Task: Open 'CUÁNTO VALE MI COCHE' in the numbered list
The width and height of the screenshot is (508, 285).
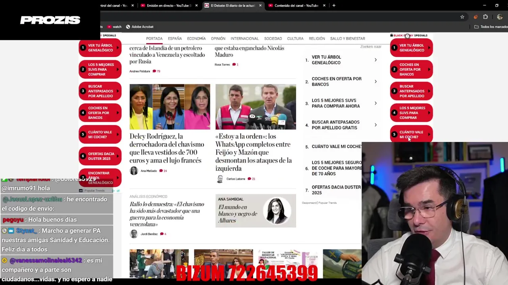Action: (337, 146)
